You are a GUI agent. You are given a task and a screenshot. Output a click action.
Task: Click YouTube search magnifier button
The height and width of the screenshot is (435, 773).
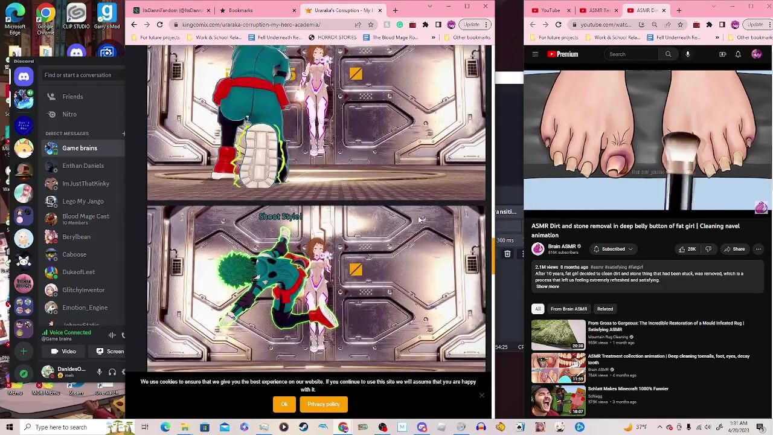click(668, 54)
